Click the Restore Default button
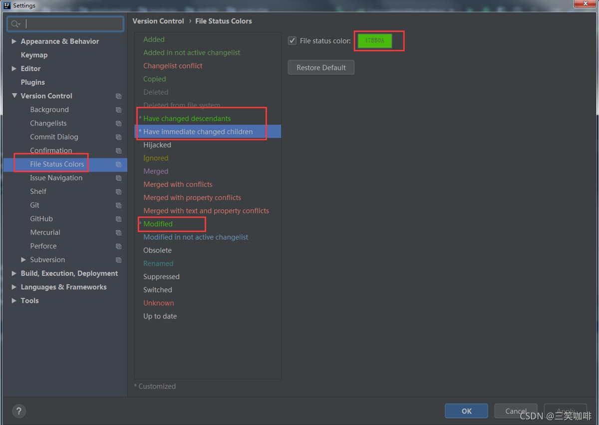The width and height of the screenshot is (599, 425). click(x=321, y=67)
